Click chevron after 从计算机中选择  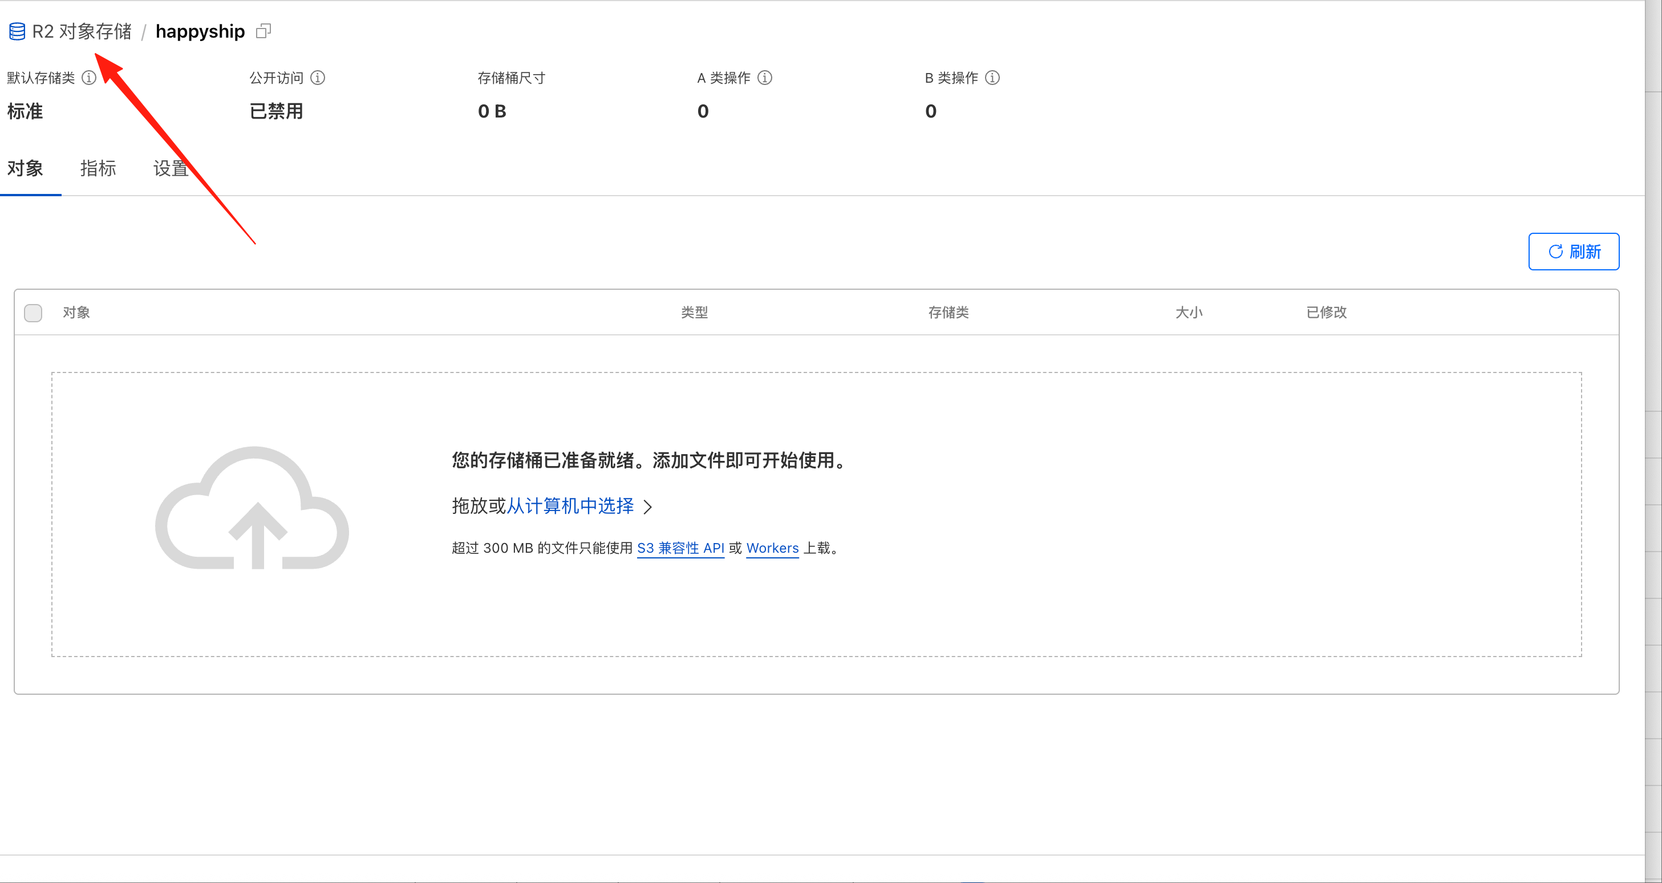click(648, 507)
